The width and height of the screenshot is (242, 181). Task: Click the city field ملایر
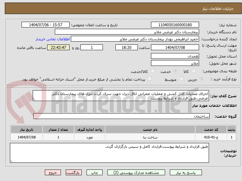click(175, 63)
